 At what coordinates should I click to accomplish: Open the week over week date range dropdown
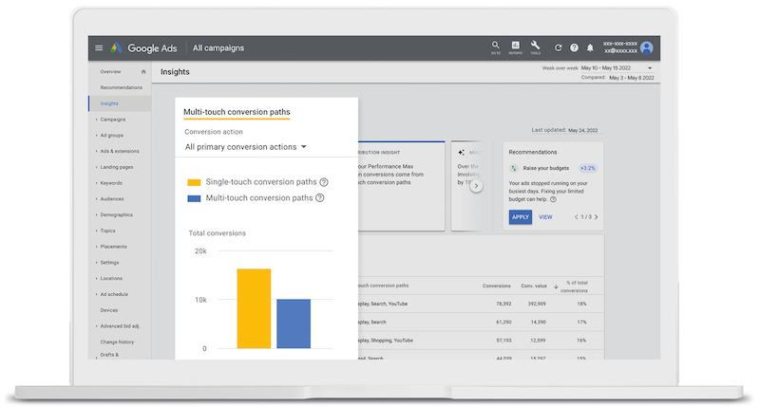650,68
